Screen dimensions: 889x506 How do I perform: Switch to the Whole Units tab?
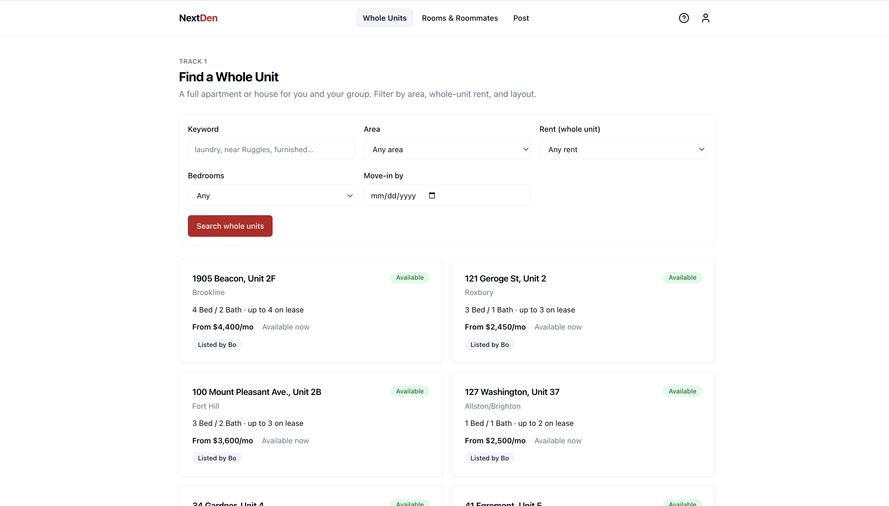384,18
